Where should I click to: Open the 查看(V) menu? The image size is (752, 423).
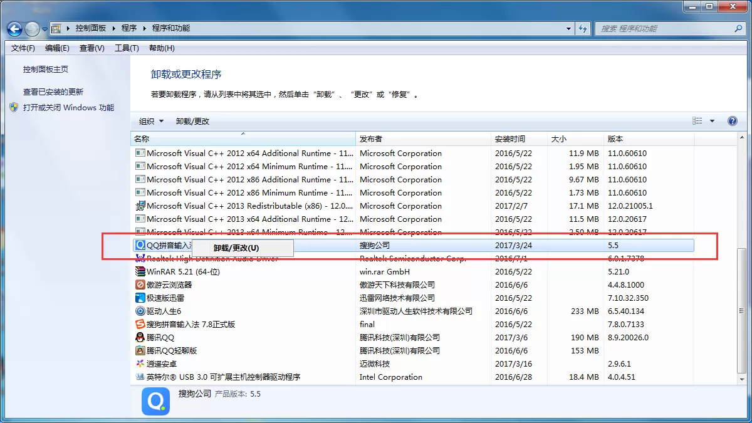(x=92, y=48)
